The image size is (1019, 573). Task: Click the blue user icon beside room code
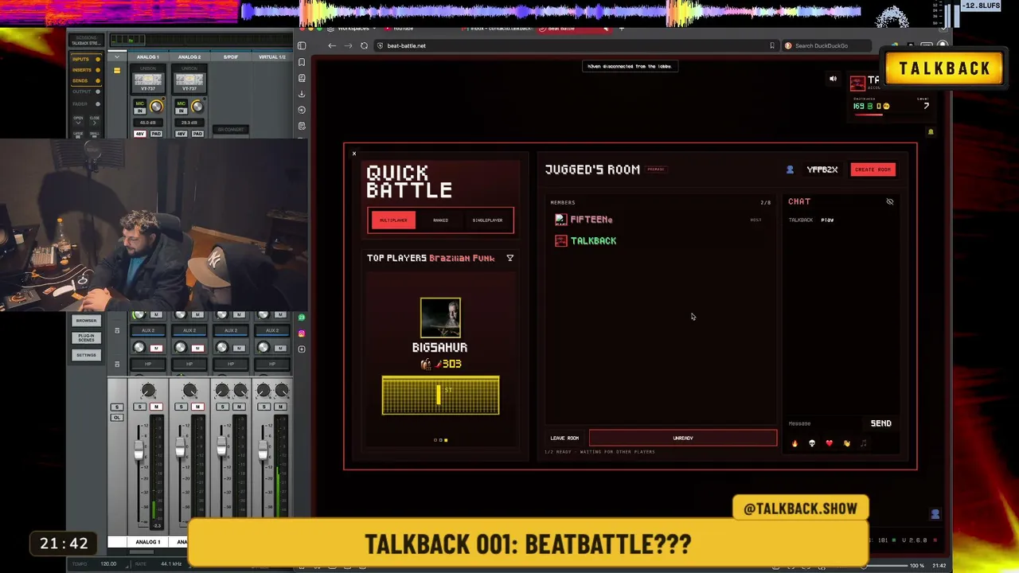point(790,170)
